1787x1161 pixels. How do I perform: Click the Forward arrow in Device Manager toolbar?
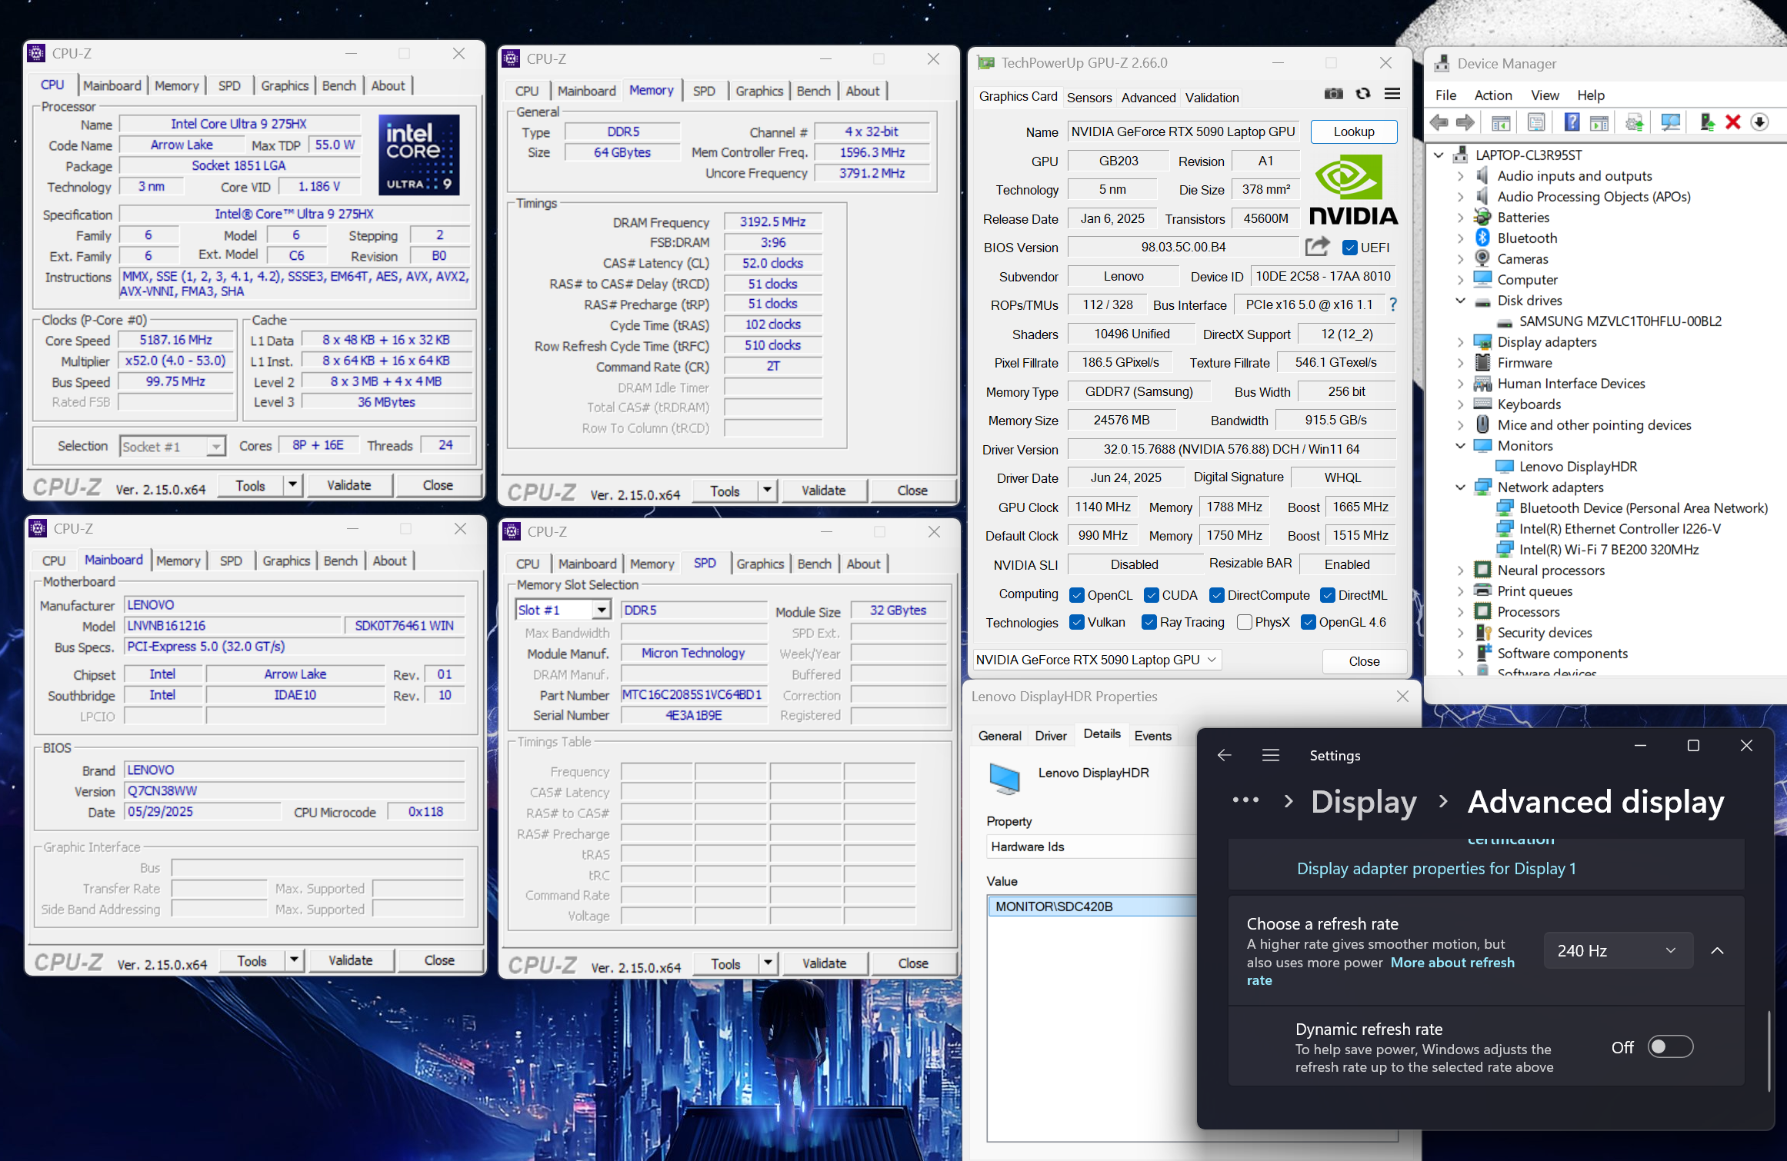pyautogui.click(x=1465, y=122)
